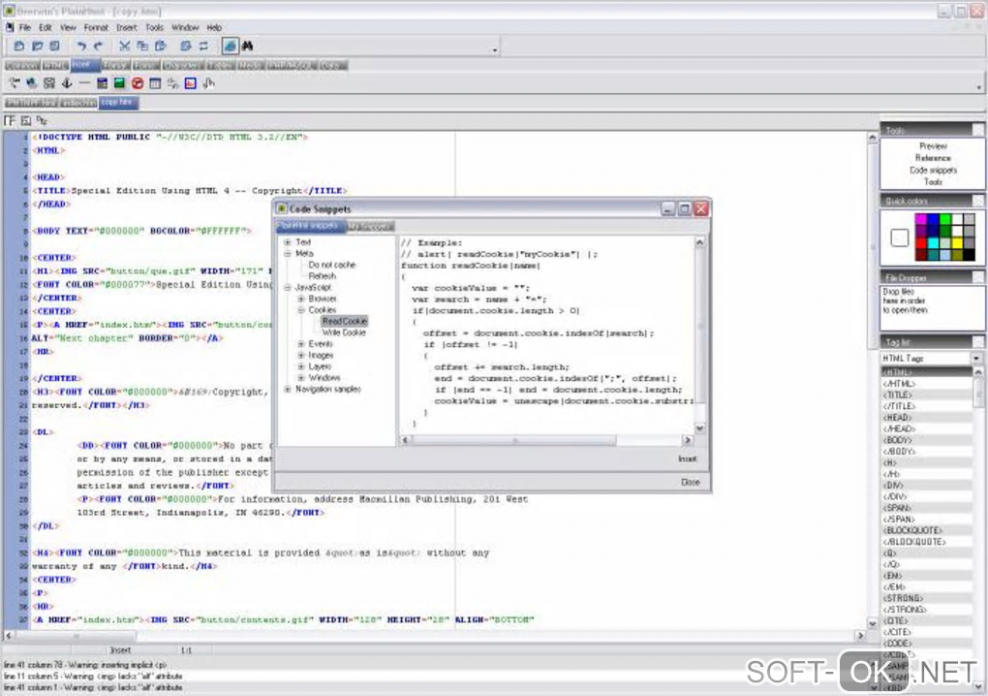Viewport: 988px width, 696px height.
Task: Click the globe hyperlink insert icon
Action: pos(32,83)
